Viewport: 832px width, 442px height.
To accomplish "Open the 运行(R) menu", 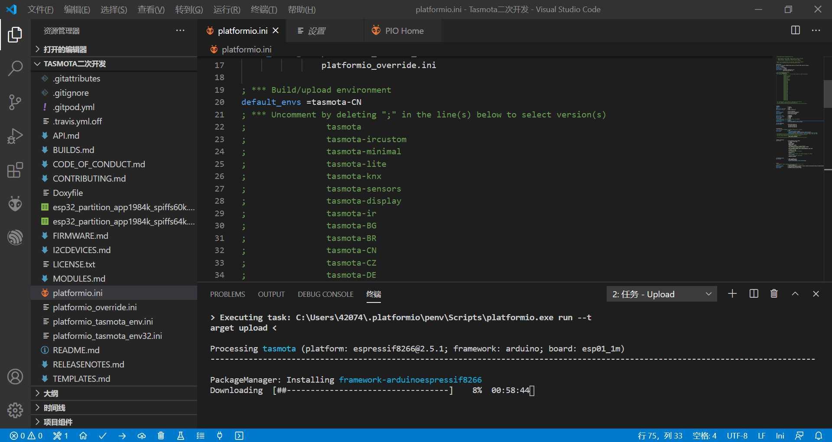I will point(227,10).
